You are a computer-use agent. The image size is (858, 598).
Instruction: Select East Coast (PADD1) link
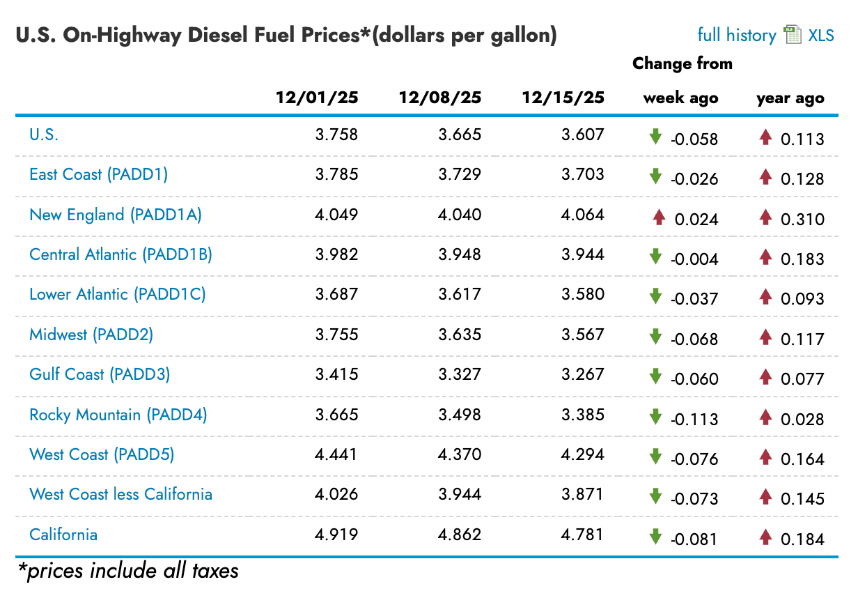point(99,174)
